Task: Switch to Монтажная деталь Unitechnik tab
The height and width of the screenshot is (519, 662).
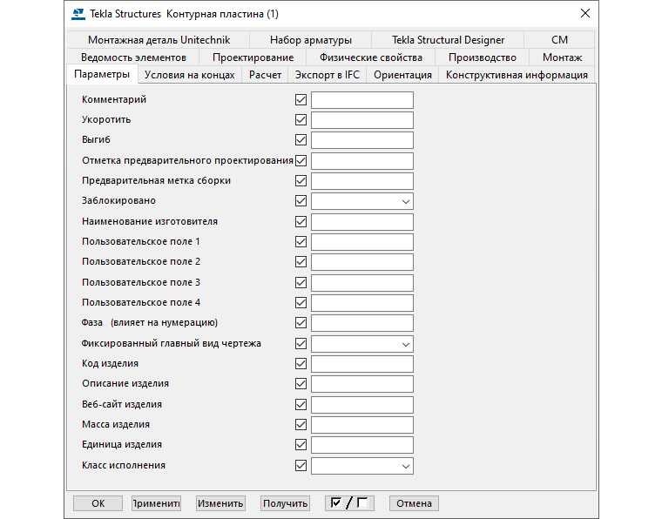Action: 159,40
